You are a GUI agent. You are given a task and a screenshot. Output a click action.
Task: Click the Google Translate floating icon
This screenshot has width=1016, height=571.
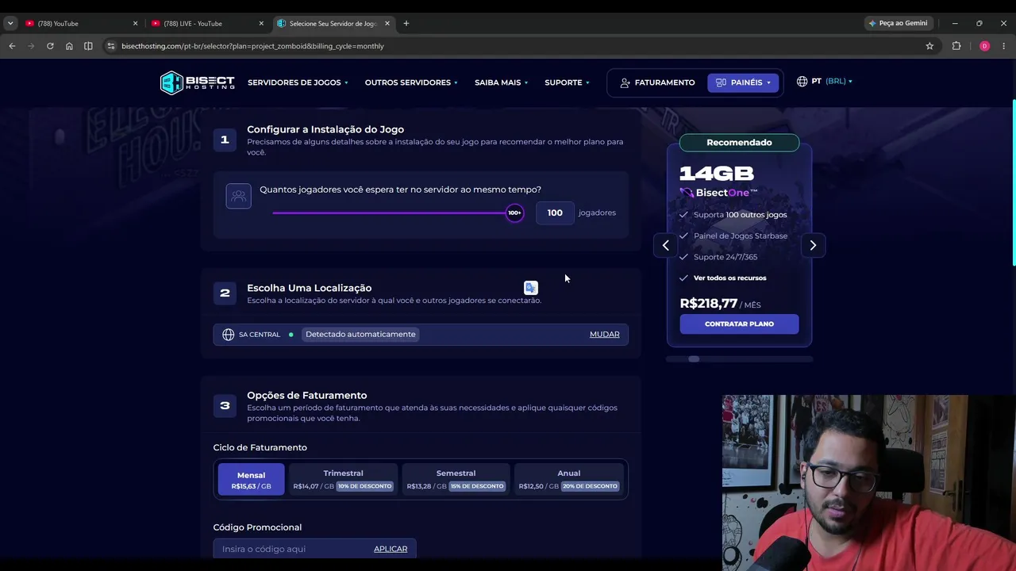531,288
